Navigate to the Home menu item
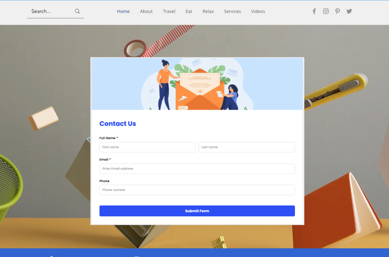Screen dimensions: 389x257 [x=123, y=11]
